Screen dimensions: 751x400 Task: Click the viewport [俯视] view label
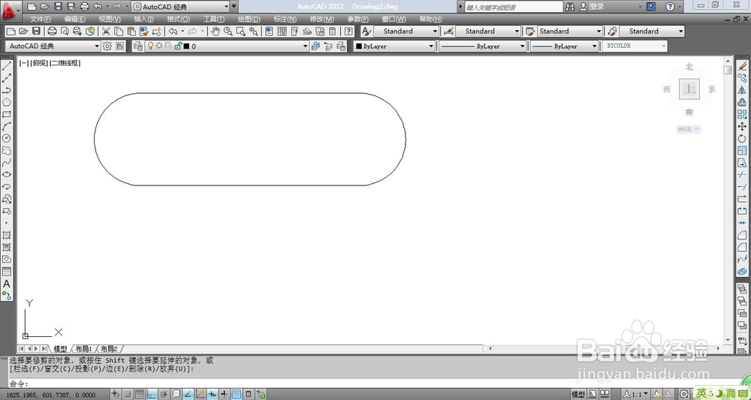pos(39,63)
